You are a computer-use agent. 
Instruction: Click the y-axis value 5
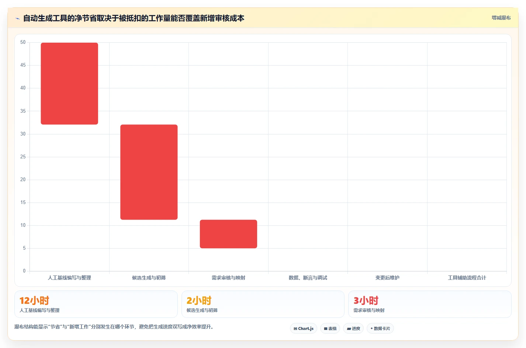[x=24, y=248]
